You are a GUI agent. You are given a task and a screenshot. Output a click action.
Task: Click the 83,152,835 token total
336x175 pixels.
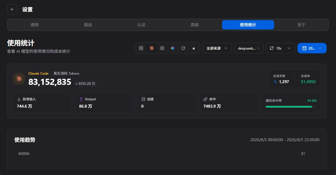(x=50, y=82)
